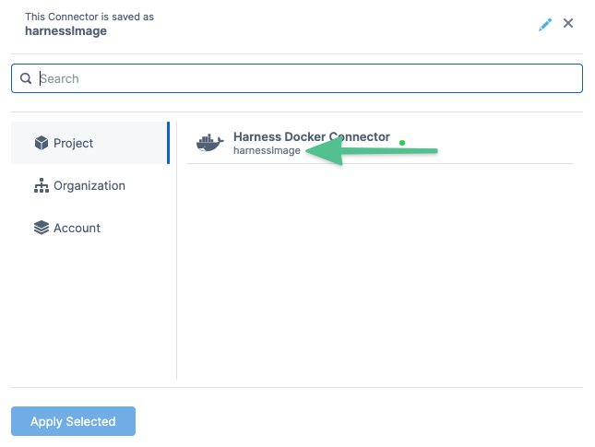Switch to the Account scope tab

tap(89, 228)
